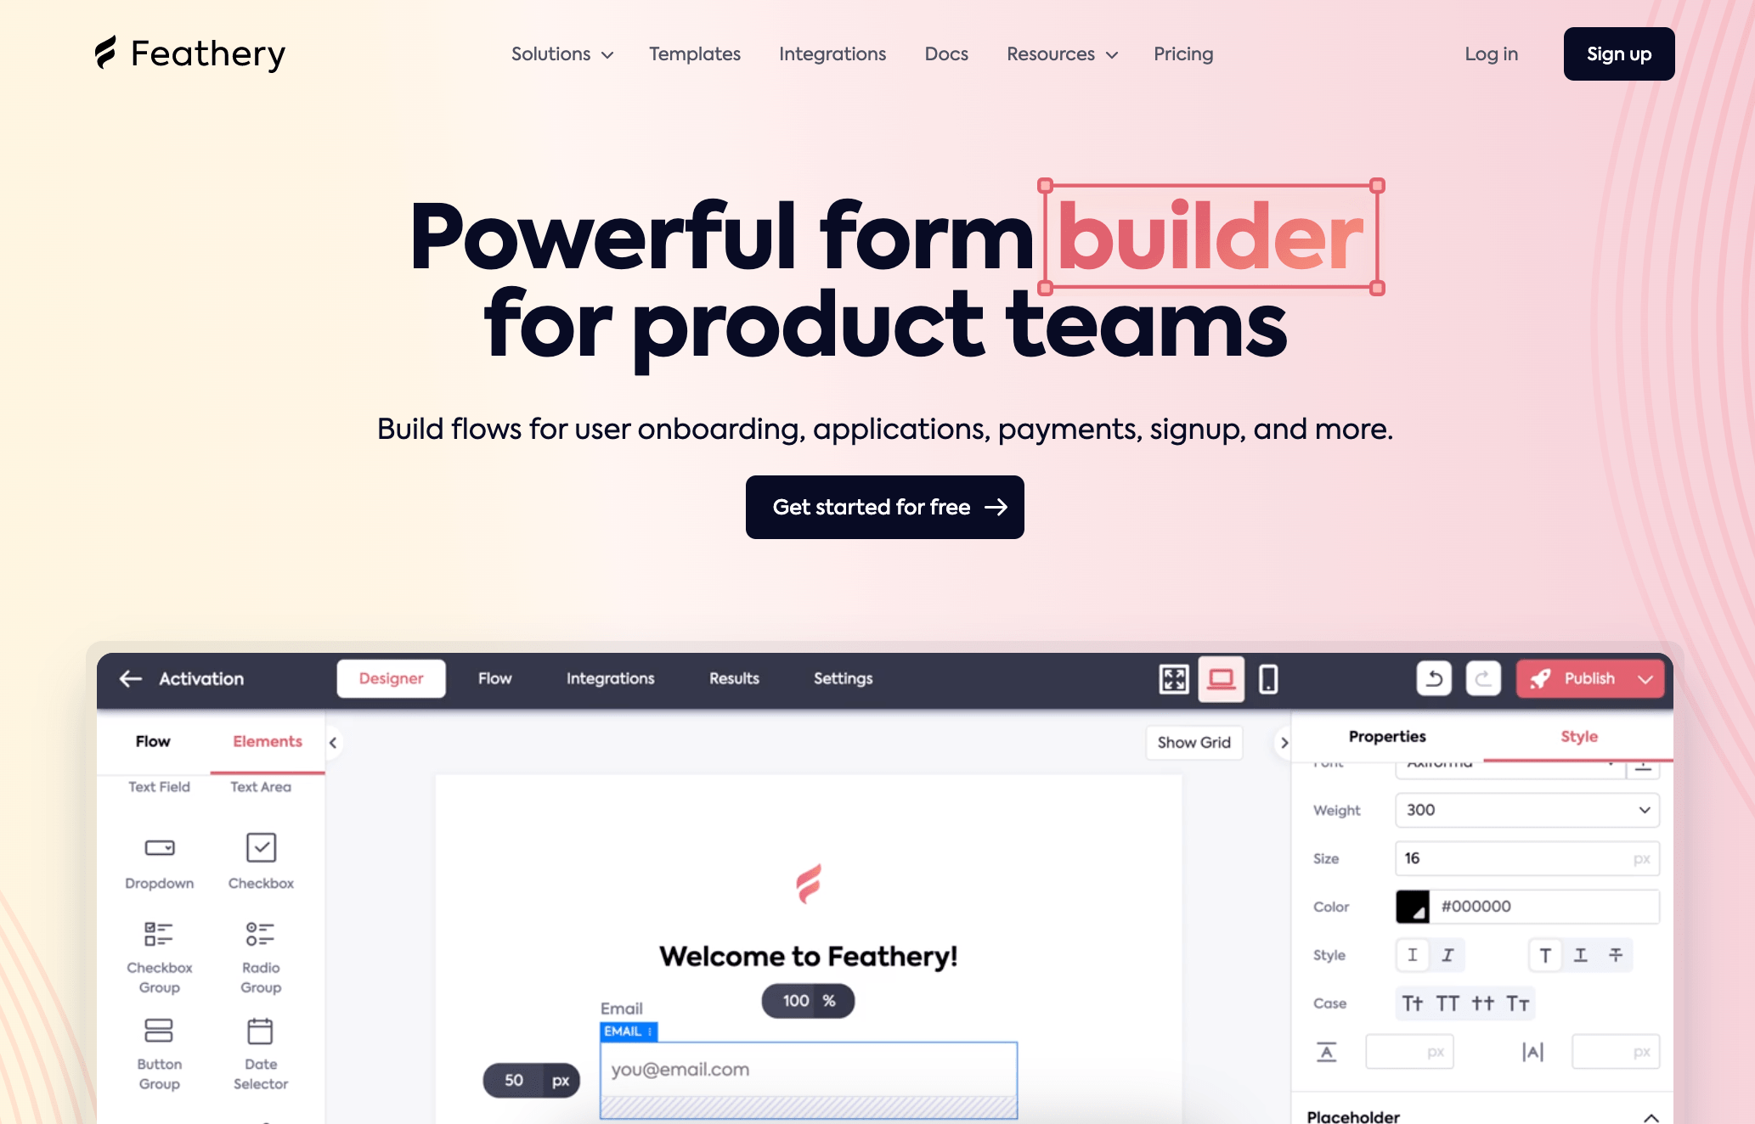Switch to the Results tab
1755x1124 pixels.
[733, 677]
